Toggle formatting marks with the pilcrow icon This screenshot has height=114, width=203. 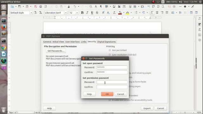101,7
